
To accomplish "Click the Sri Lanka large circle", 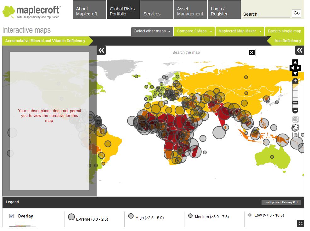I will click(x=219, y=133).
